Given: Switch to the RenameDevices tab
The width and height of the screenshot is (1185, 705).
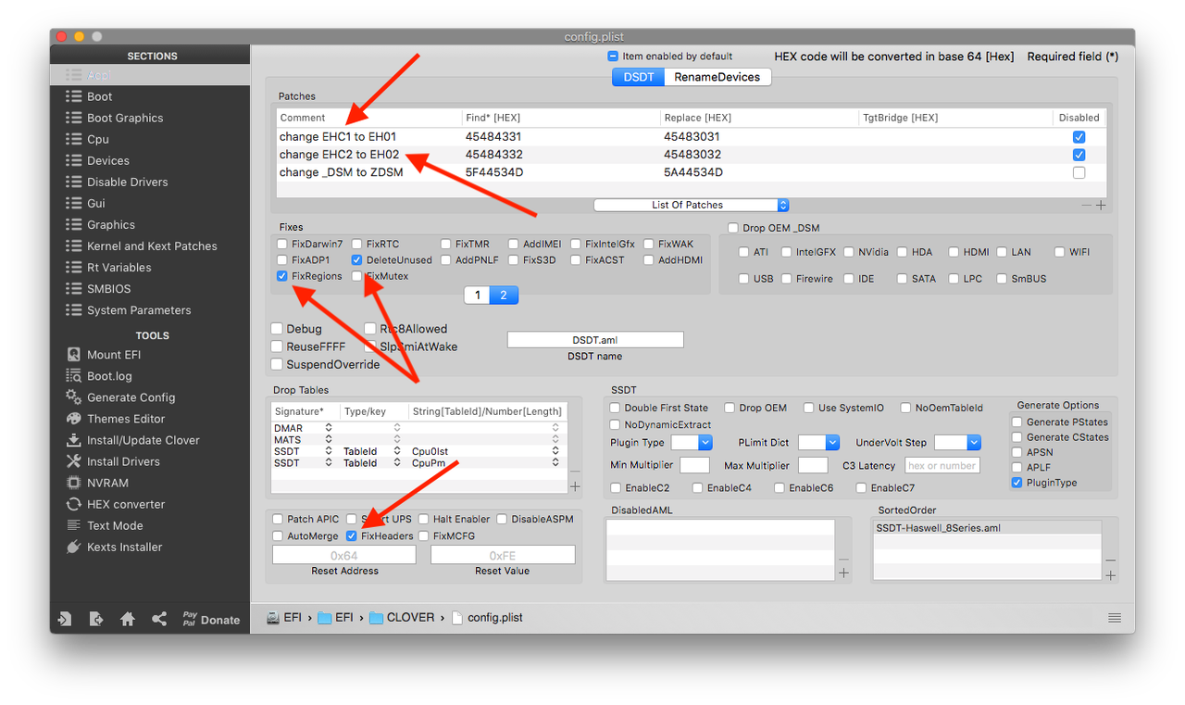Looking at the screenshot, I should click(717, 77).
